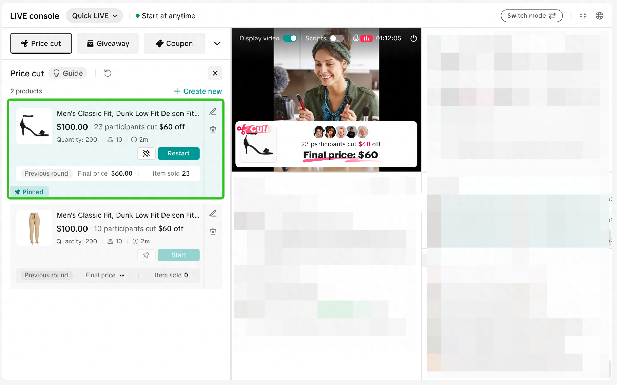This screenshot has width=617, height=385.
Task: Delete the khaki pants product
Action: [x=213, y=231]
